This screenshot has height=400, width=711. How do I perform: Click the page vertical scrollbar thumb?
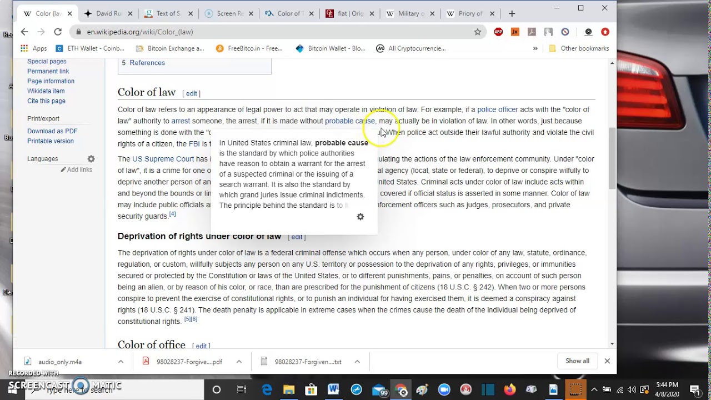pos(612,158)
